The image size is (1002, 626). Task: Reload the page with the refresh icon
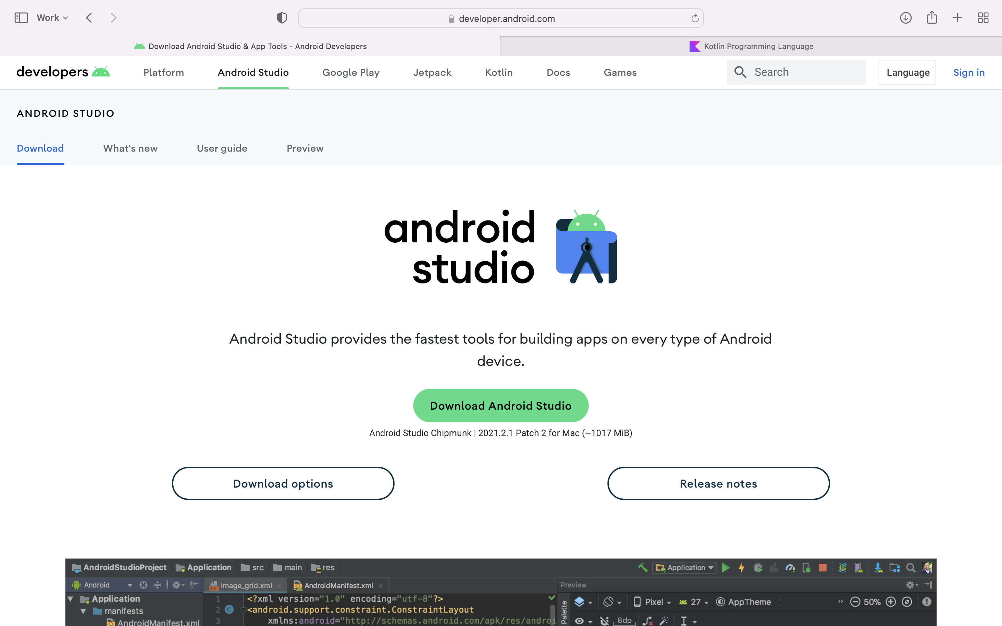695,18
